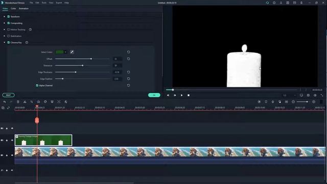Click the Delete trash icon
The width and height of the screenshot is (327, 184).
point(18,102)
